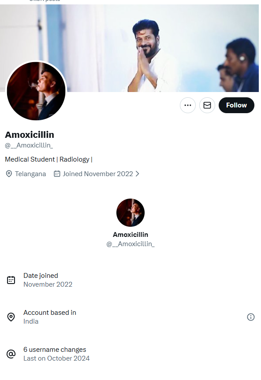Viewport: 261px width, 380px height.
Task: Click the small centered Amoxicillin avatar
Action: tap(130, 213)
